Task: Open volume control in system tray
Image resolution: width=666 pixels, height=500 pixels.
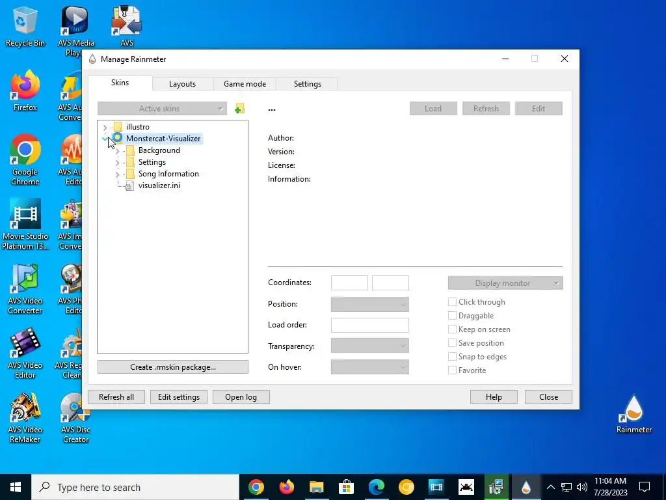Action: pos(582,487)
